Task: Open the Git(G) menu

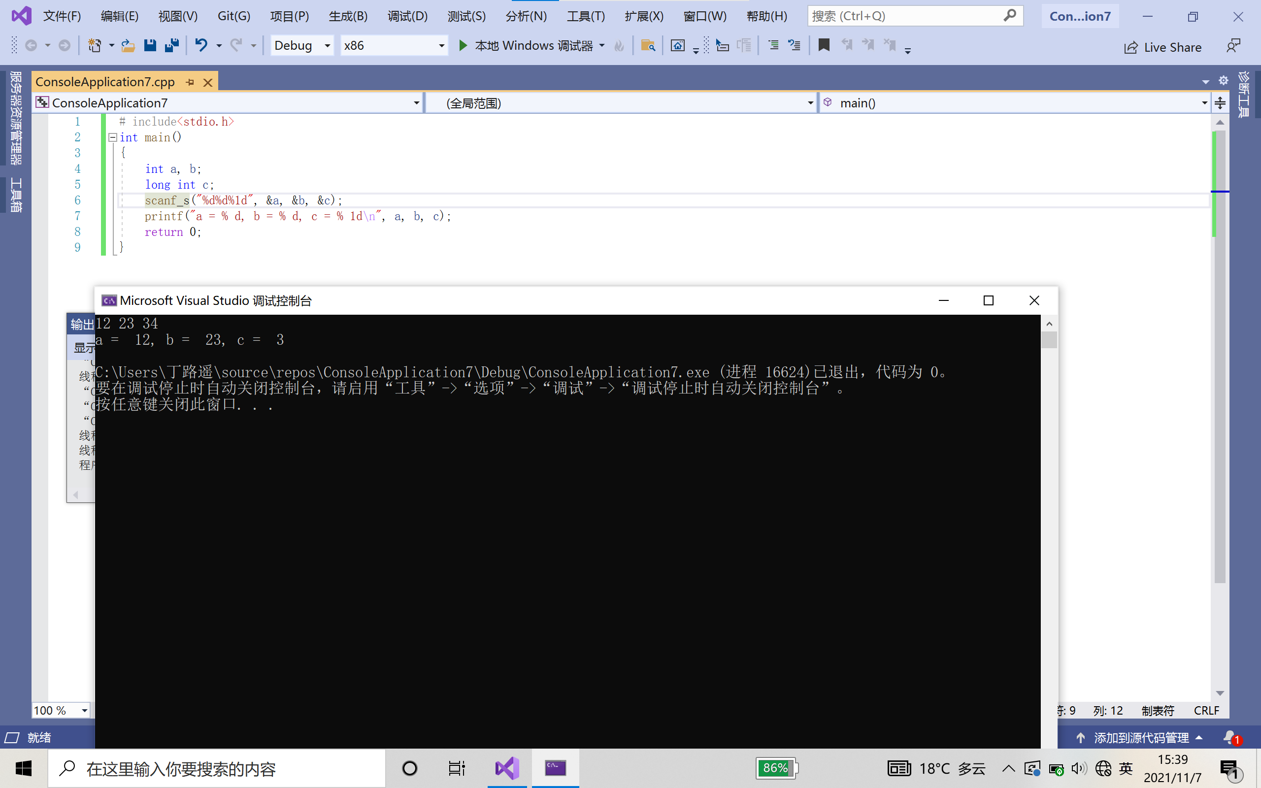Action: coord(233,16)
